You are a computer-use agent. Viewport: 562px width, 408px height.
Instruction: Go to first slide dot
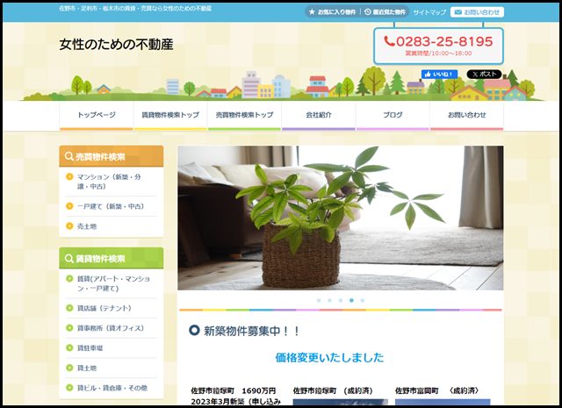pos(319,300)
